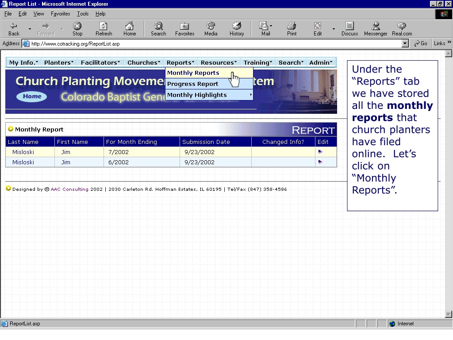Open the My Info. dropdown menu
453x340 pixels.
pyautogui.click(x=24, y=62)
